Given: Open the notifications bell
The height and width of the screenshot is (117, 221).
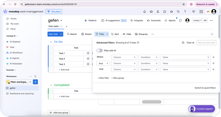Looking at the screenshot, I should pyautogui.click(x=144, y=12).
